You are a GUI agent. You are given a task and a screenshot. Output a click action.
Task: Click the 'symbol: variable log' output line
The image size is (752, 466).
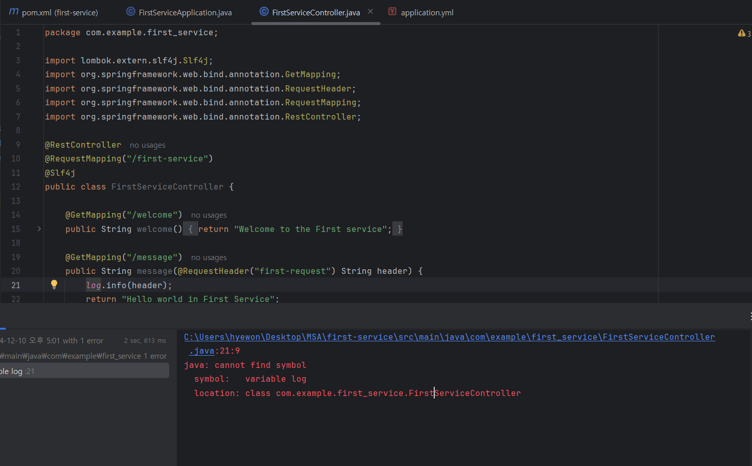(250, 379)
